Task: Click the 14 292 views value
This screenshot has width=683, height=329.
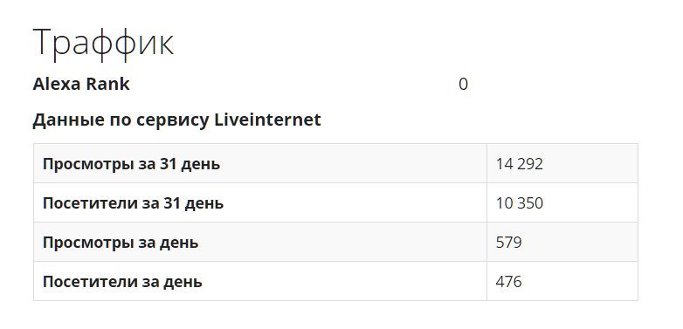Action: click(519, 164)
